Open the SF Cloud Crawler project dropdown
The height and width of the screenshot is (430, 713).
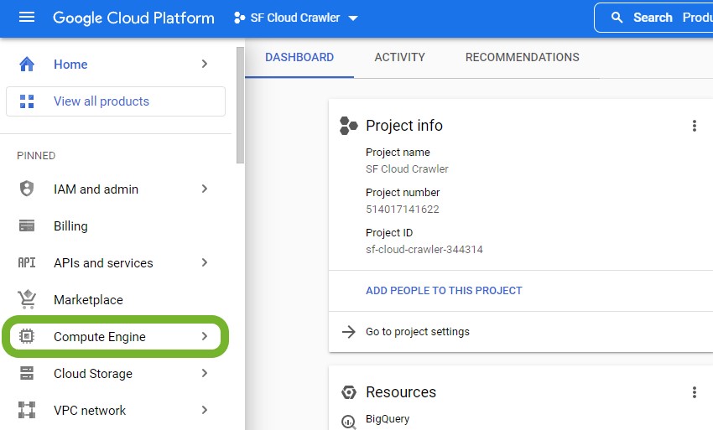pos(296,18)
